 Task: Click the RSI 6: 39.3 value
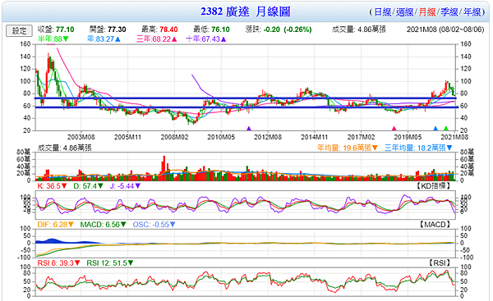[59, 263]
